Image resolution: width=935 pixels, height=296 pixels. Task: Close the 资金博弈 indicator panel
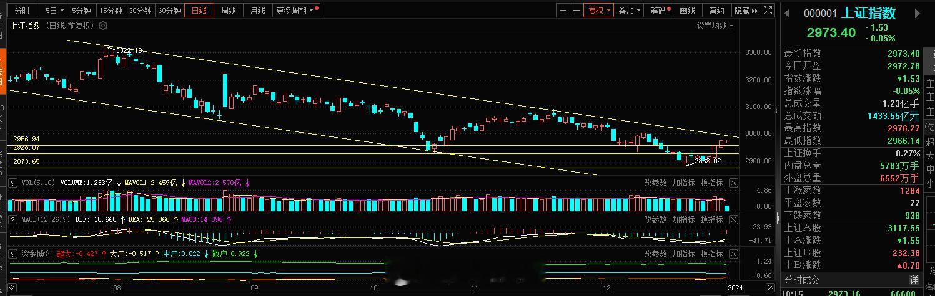tap(733, 254)
